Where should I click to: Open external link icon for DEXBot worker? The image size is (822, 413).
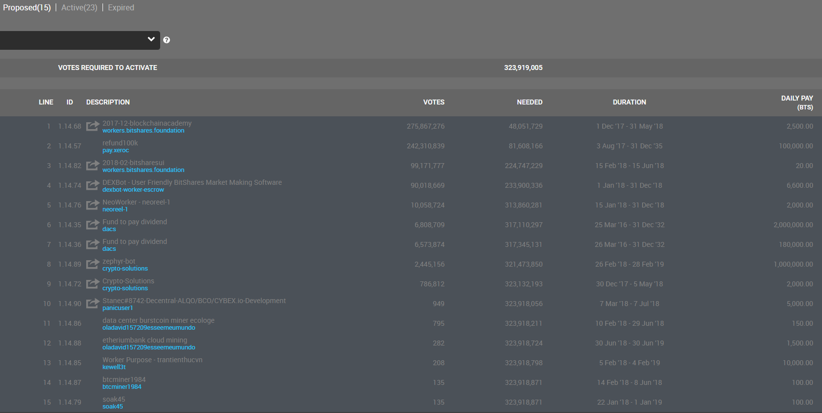[x=93, y=185]
